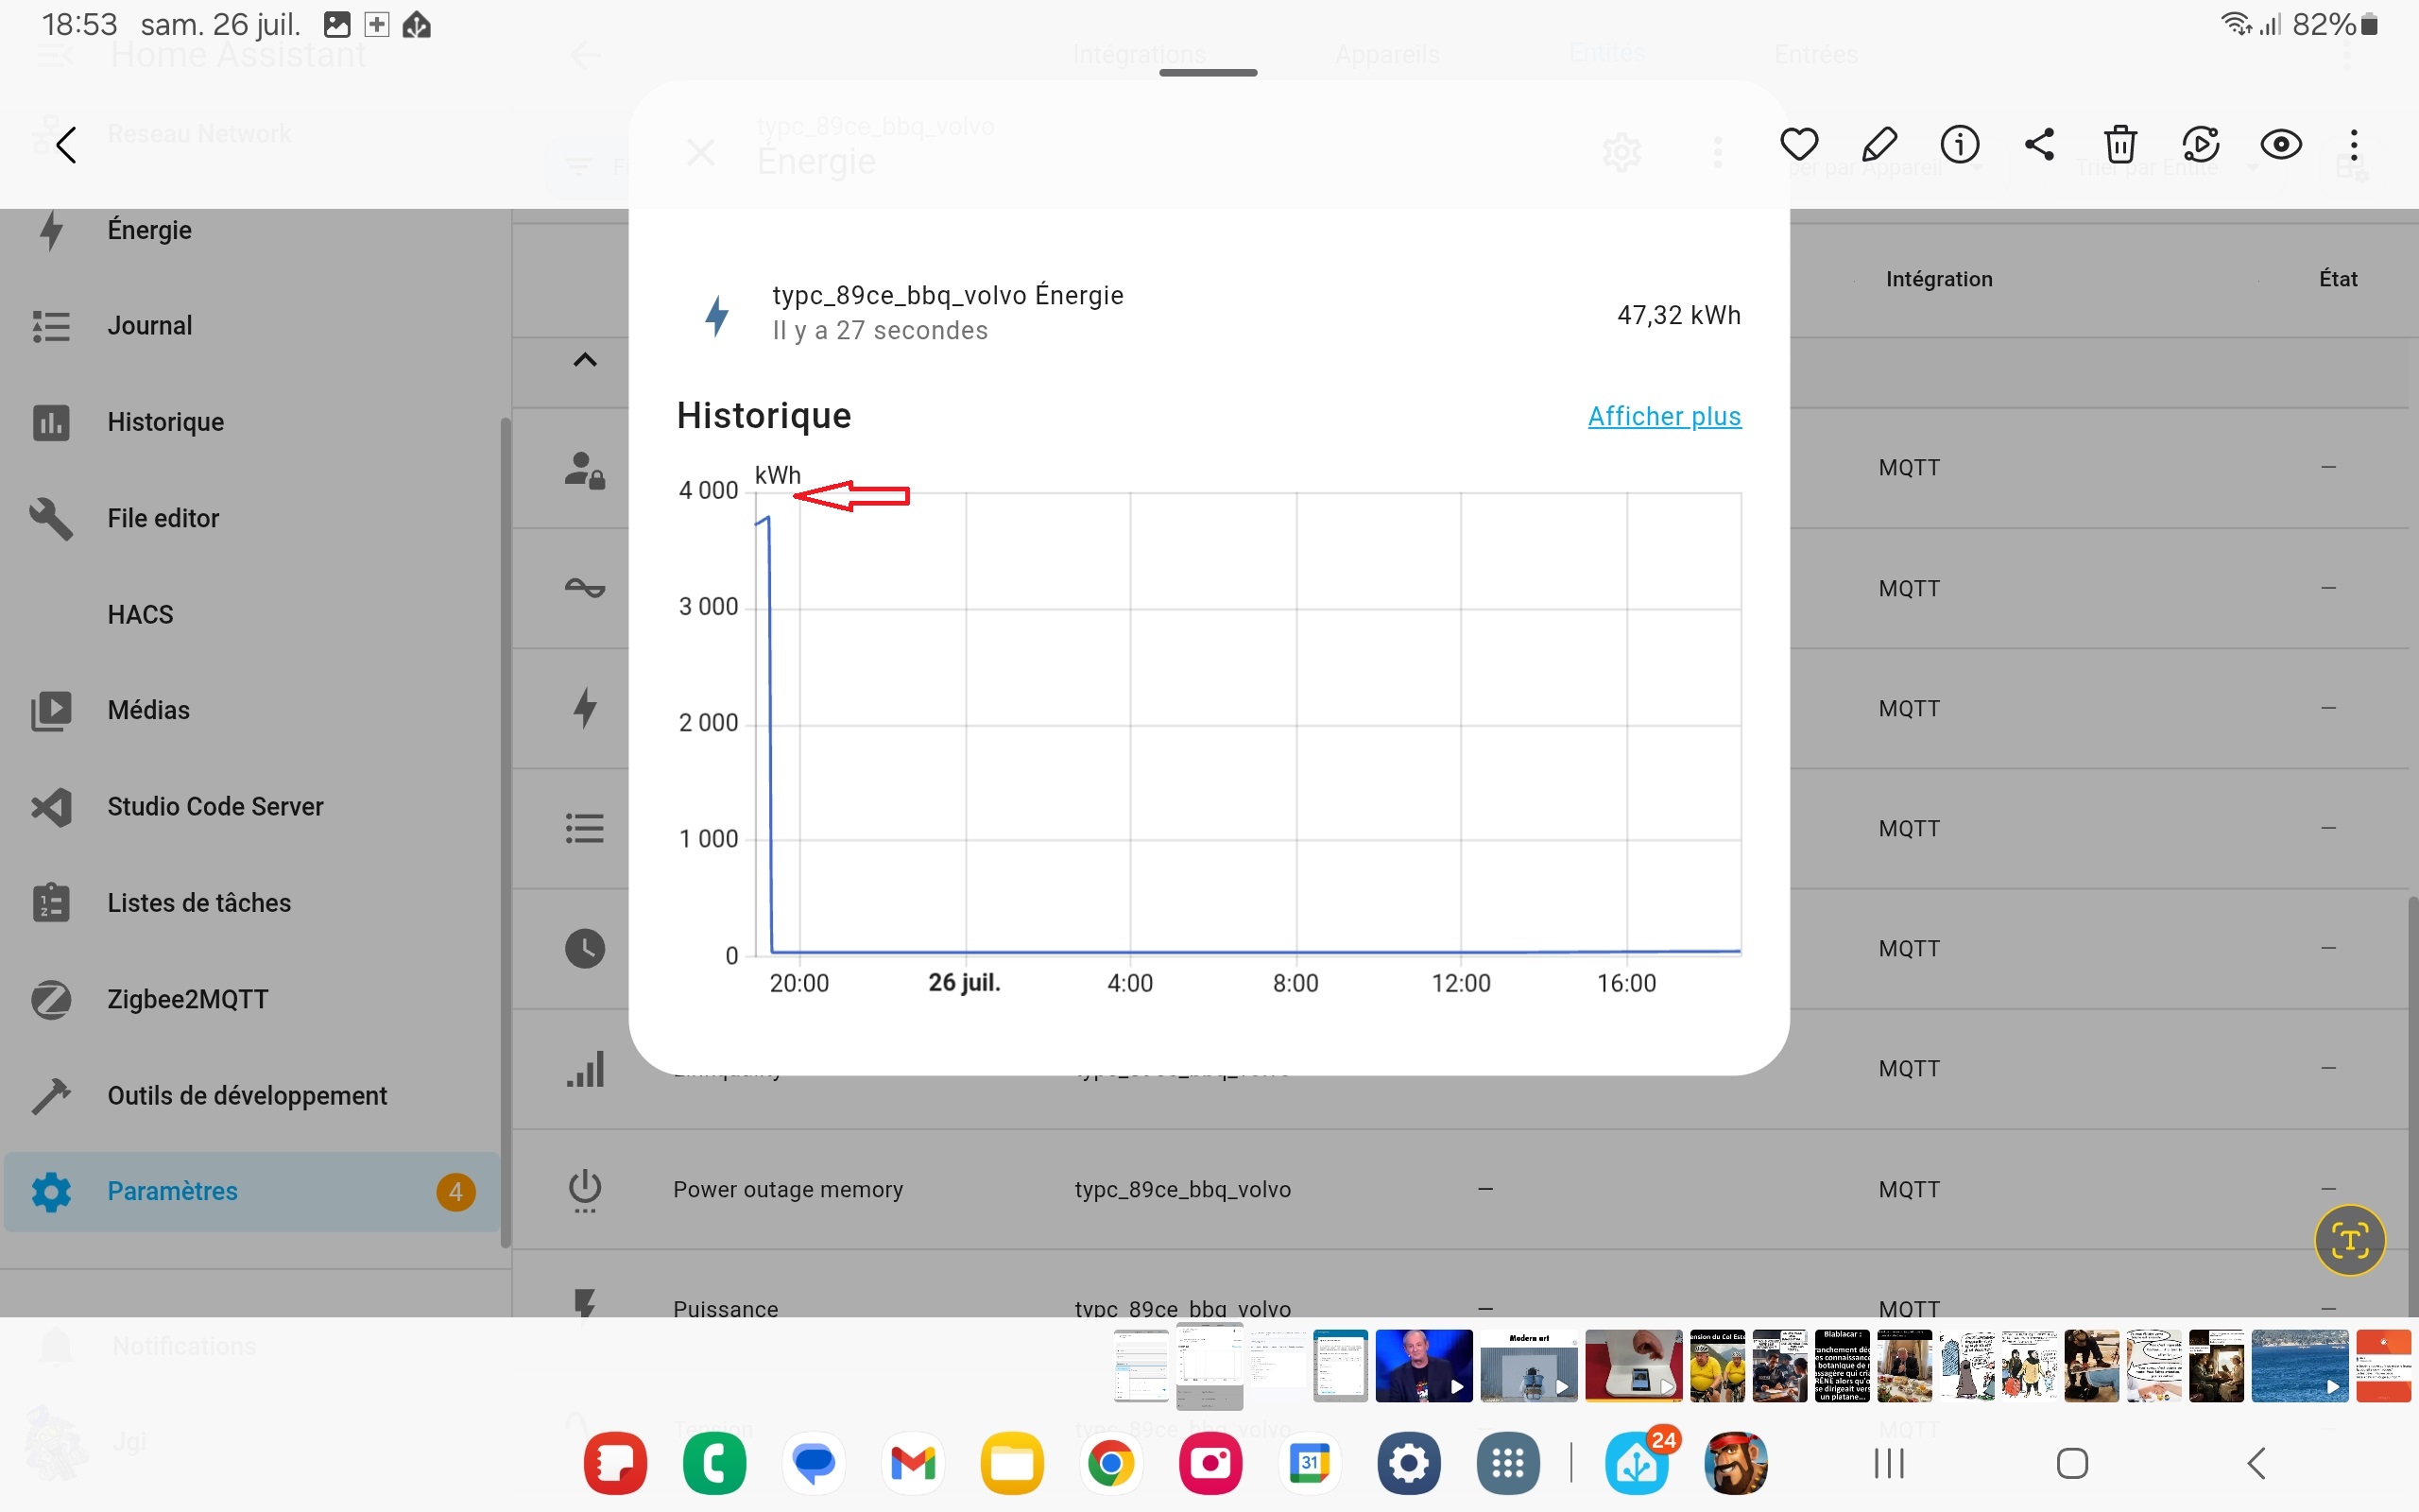The height and width of the screenshot is (1512, 2419).
Task: Share the screenshot using the share icon
Action: point(2039,145)
